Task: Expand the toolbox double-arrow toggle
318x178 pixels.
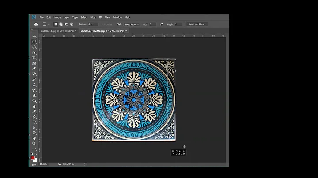Action: 32,29
